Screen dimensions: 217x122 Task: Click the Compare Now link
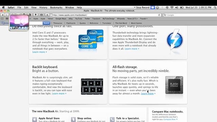click(x=170, y=119)
